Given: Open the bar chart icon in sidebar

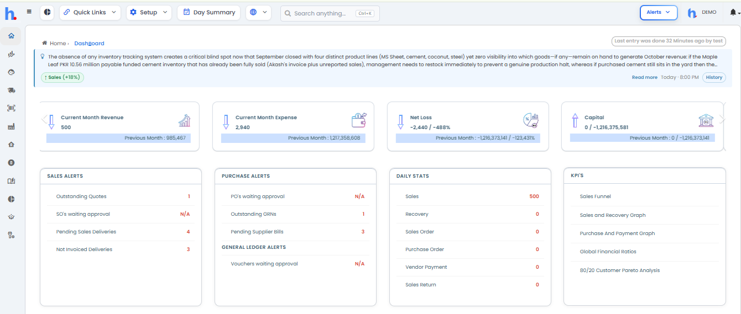Looking at the screenshot, I should tap(11, 54).
